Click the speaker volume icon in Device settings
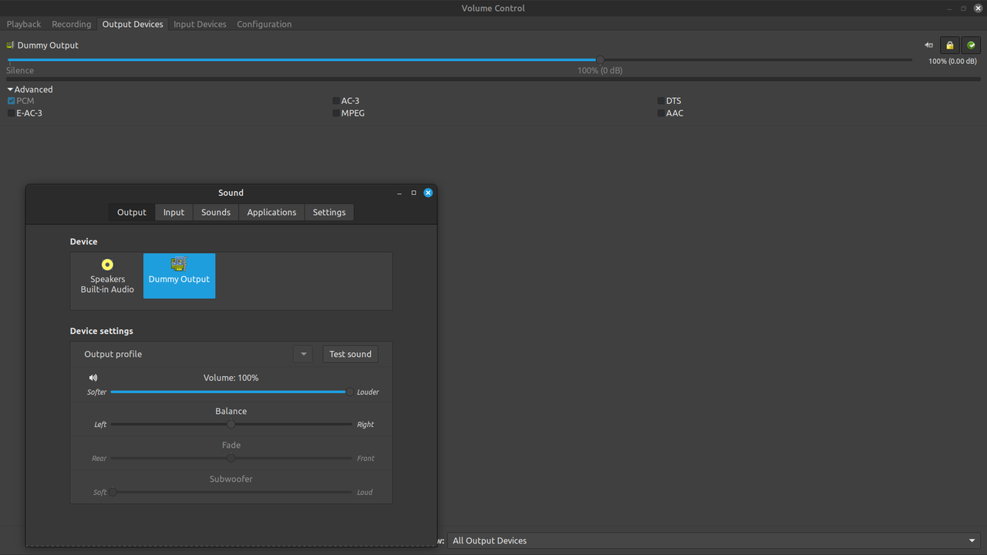The image size is (987, 555). click(x=93, y=378)
